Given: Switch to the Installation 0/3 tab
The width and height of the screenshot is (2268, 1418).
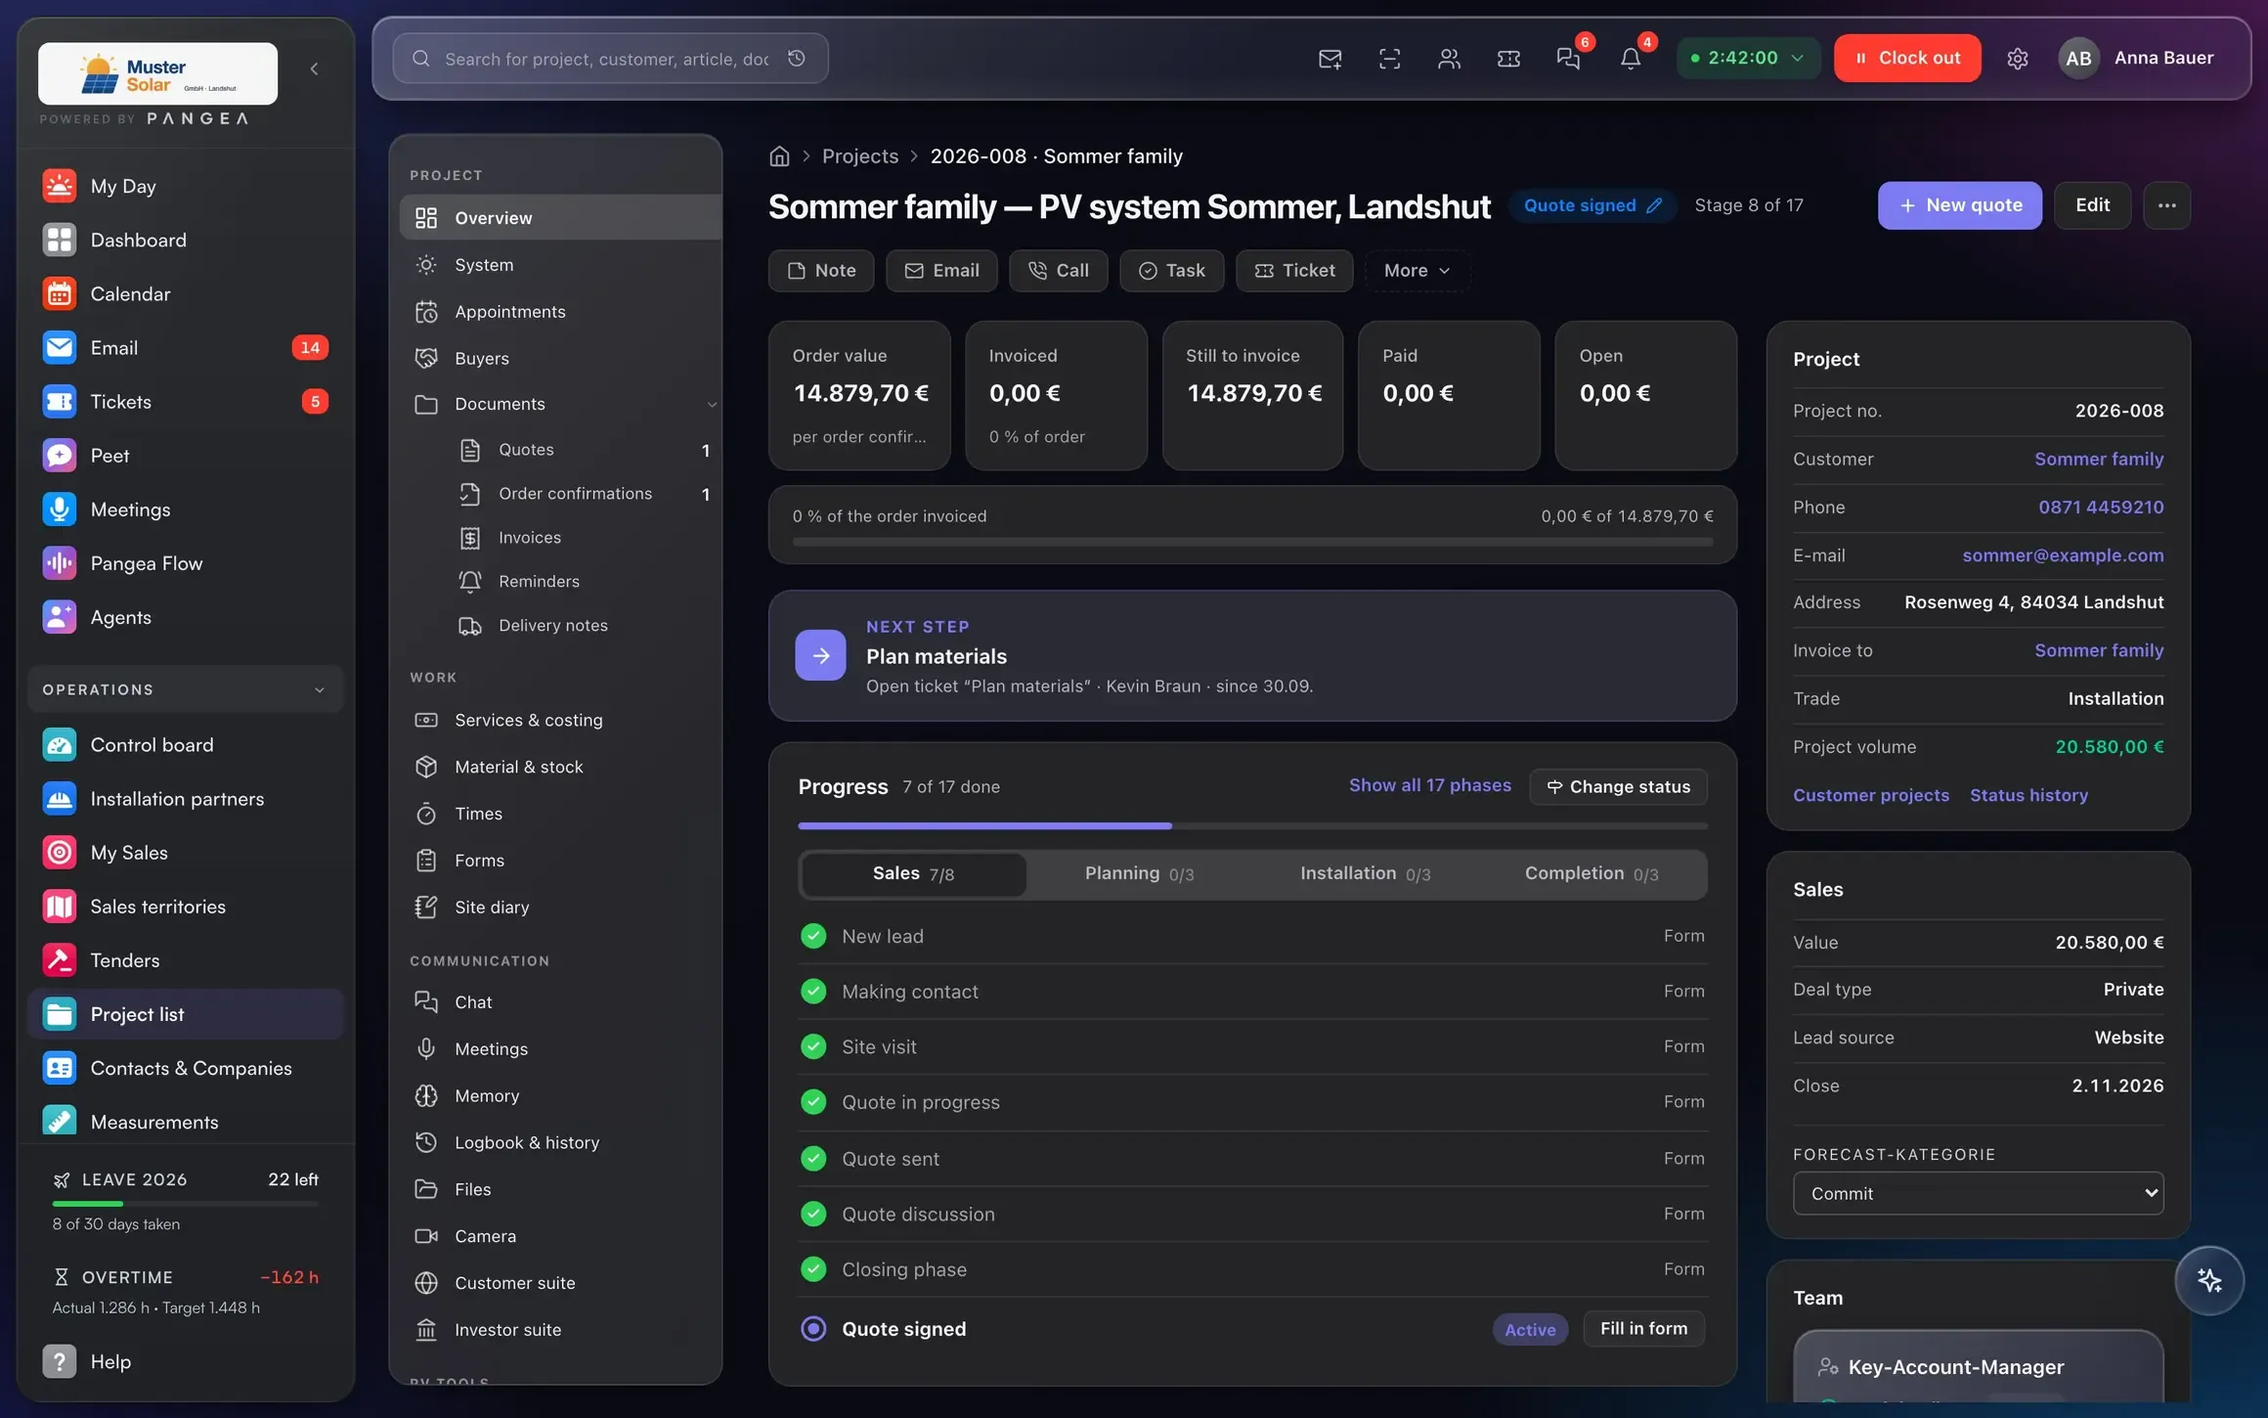Looking at the screenshot, I should [1365, 873].
